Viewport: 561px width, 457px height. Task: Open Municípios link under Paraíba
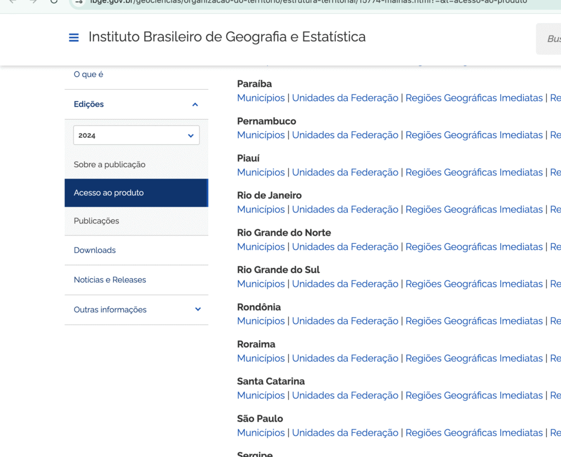pos(261,98)
